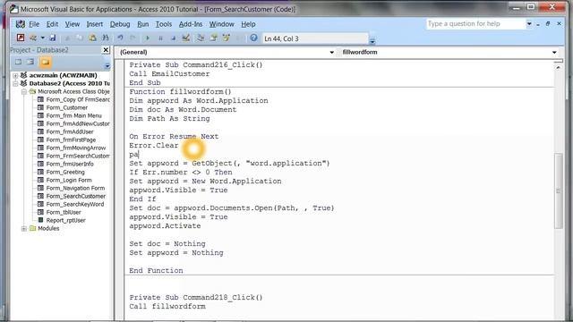Click the Insert Module toolbar icon
This screenshot has width=573, height=322.
pyautogui.click(x=33, y=38)
